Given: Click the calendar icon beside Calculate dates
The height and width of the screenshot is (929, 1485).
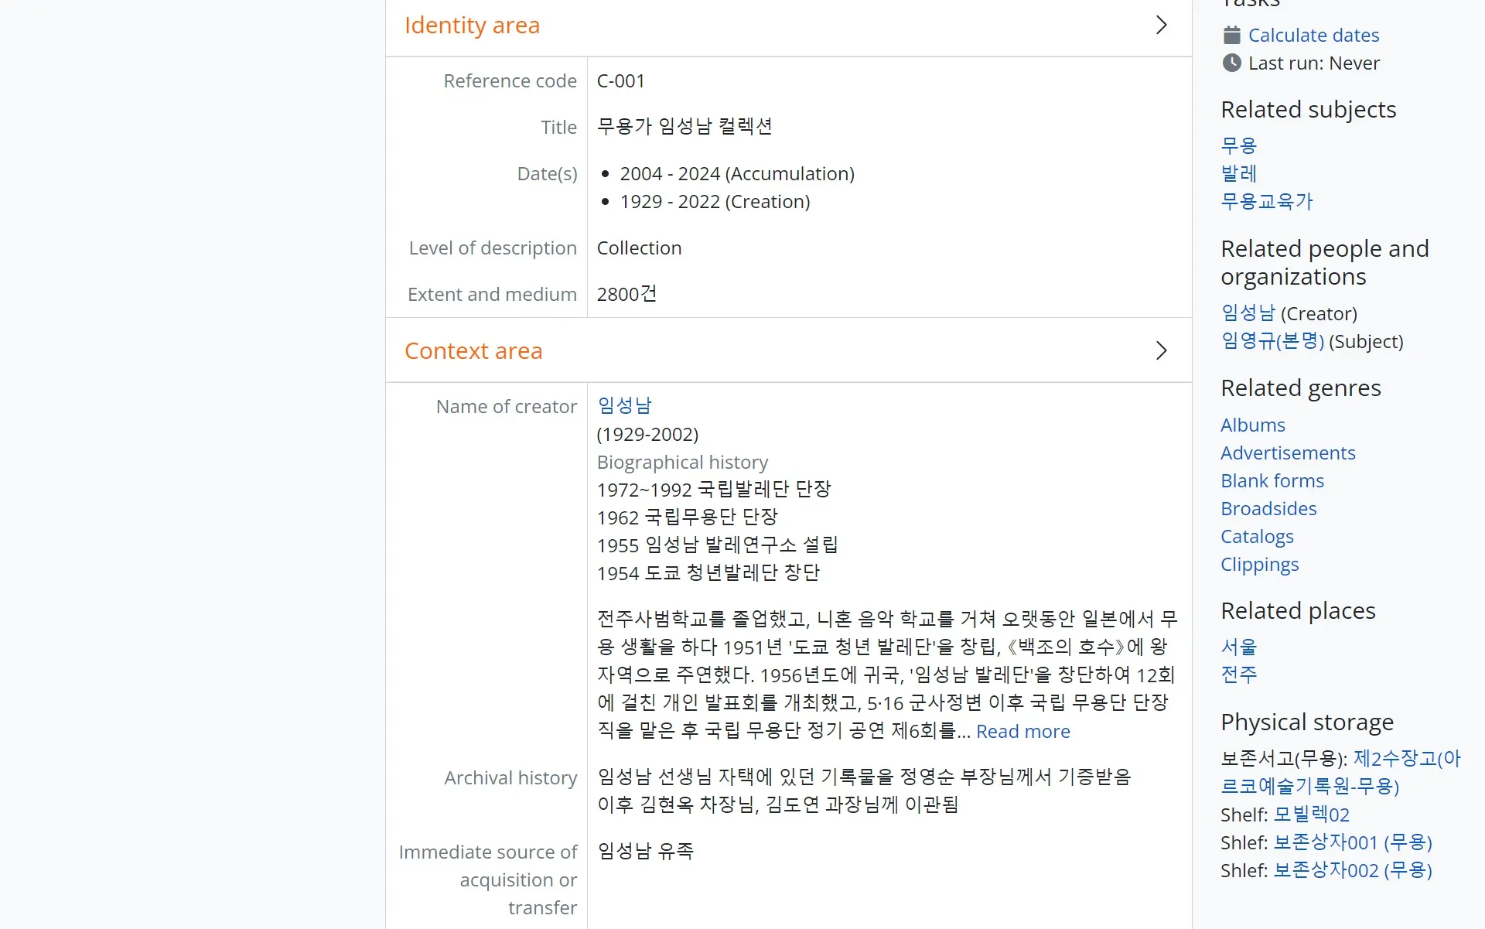Looking at the screenshot, I should (x=1231, y=35).
